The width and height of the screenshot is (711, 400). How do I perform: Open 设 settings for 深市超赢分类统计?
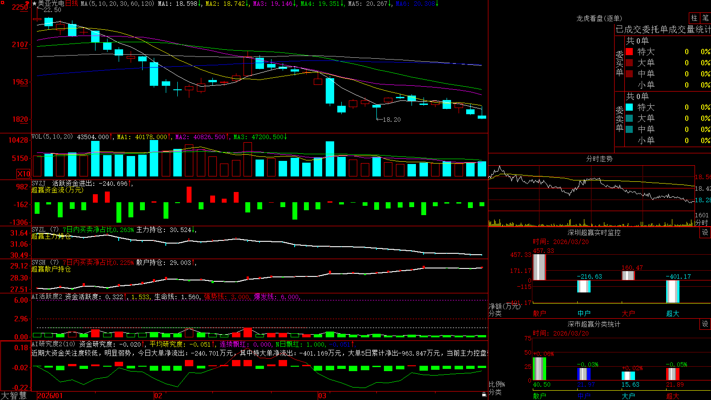(x=705, y=324)
